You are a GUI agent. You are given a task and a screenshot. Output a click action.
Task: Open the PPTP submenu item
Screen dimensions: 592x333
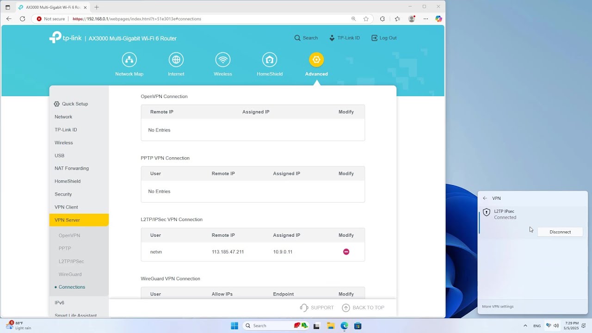pyautogui.click(x=65, y=248)
